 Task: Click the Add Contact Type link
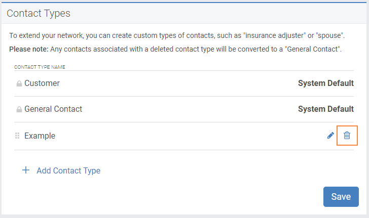(68, 170)
